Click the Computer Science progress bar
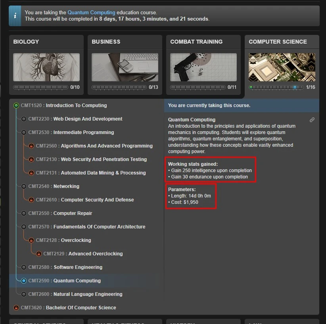The image size is (326, 324). pos(276,87)
